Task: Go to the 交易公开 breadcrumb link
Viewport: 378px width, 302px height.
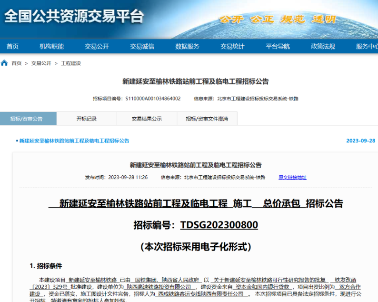Action: point(41,63)
